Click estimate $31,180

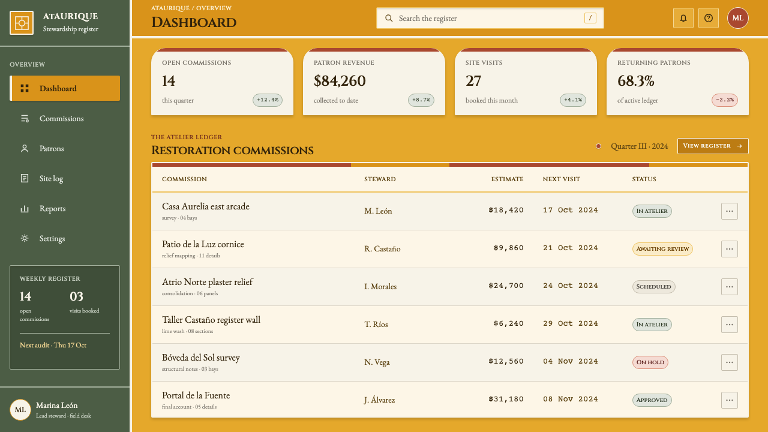(506, 399)
